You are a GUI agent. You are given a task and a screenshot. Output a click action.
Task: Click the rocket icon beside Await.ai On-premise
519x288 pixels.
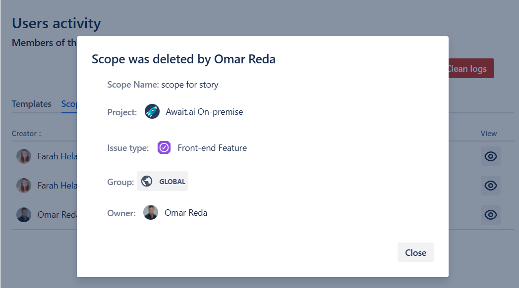152,111
